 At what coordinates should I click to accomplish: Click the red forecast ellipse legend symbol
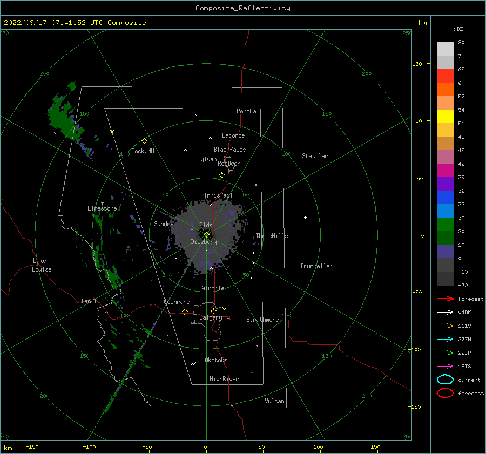click(445, 393)
